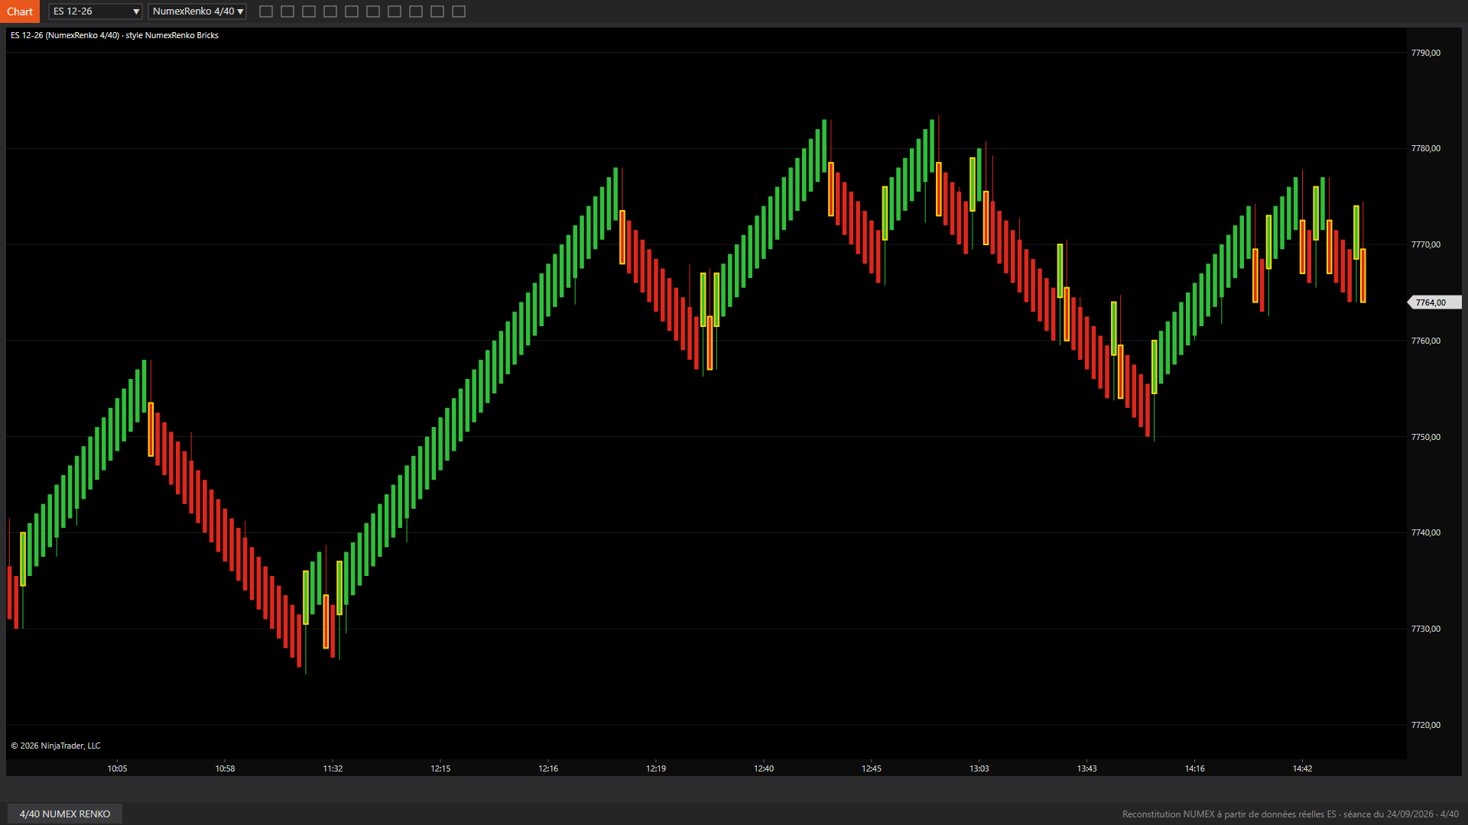Click the 7730,00 price axis label
Image resolution: width=1468 pixels, height=825 pixels.
click(1425, 629)
